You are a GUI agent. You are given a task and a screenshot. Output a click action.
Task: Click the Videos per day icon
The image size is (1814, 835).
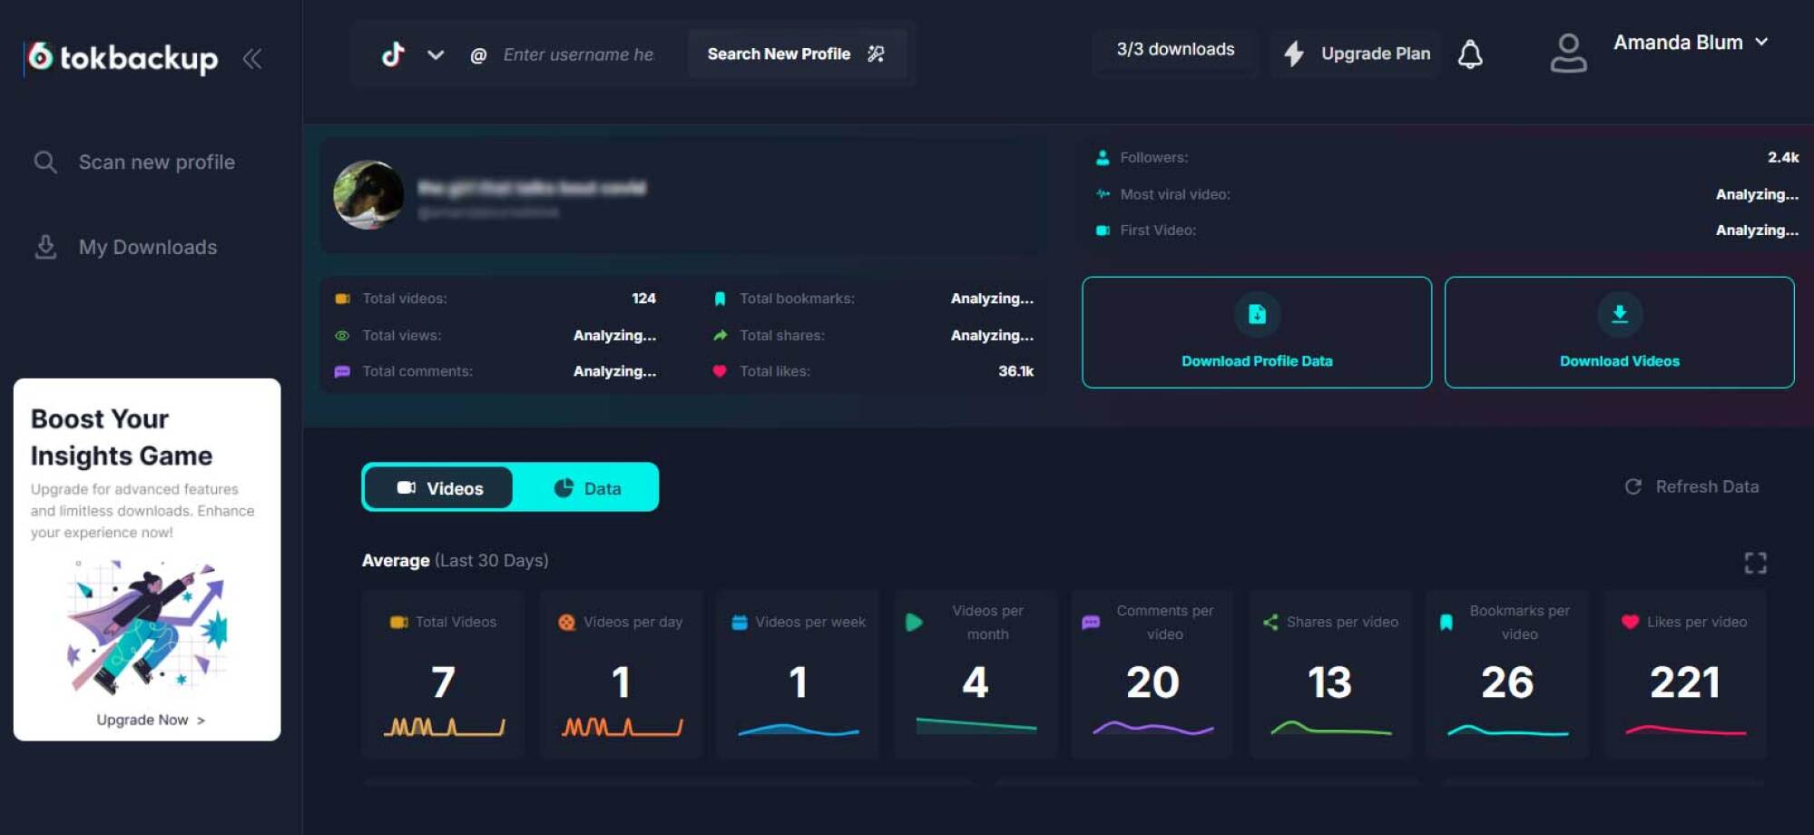click(566, 623)
